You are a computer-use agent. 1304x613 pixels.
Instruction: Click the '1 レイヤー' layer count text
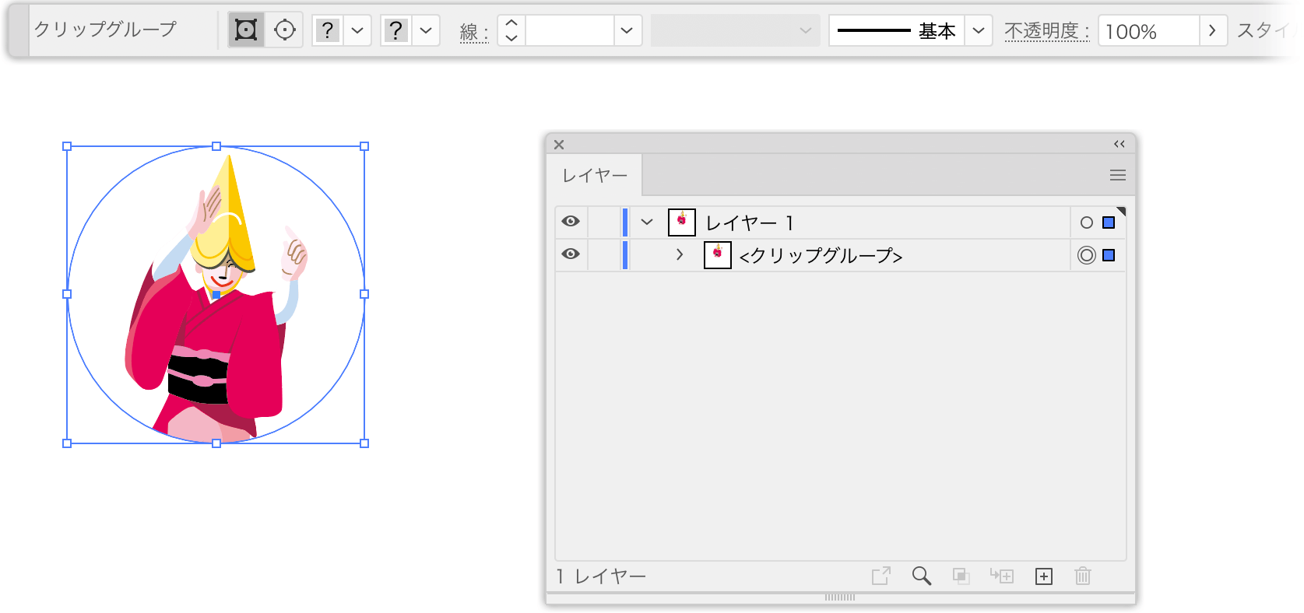tap(601, 576)
